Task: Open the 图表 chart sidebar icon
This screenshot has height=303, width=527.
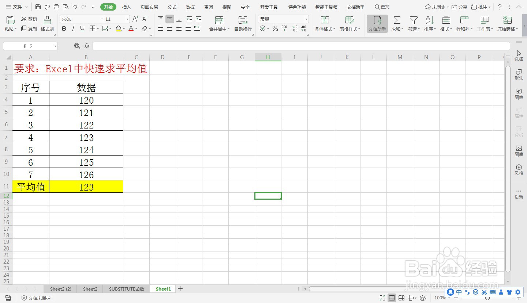Action: [x=519, y=93]
